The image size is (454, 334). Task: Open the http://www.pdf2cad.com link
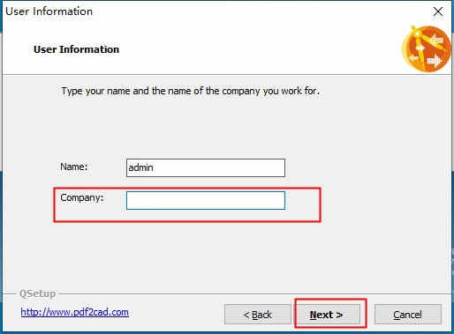click(75, 312)
